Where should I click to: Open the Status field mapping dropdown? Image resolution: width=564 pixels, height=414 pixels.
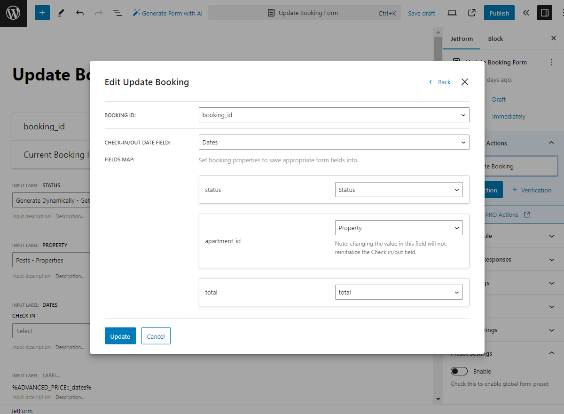[x=399, y=190]
